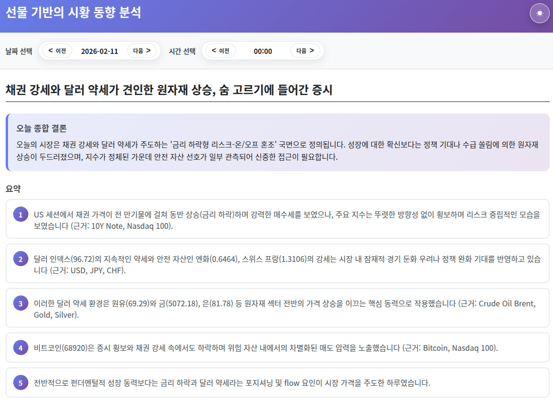Click the '선물 기반의 시황 동향 분석' page title
The width and height of the screenshot is (553, 399).
pyautogui.click(x=73, y=13)
